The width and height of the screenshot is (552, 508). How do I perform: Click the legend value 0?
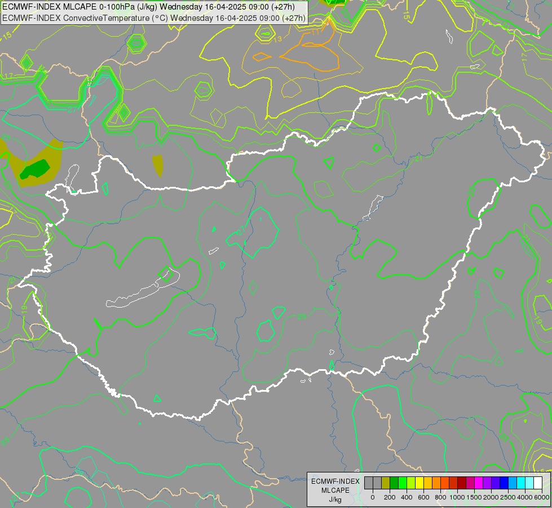(x=373, y=497)
